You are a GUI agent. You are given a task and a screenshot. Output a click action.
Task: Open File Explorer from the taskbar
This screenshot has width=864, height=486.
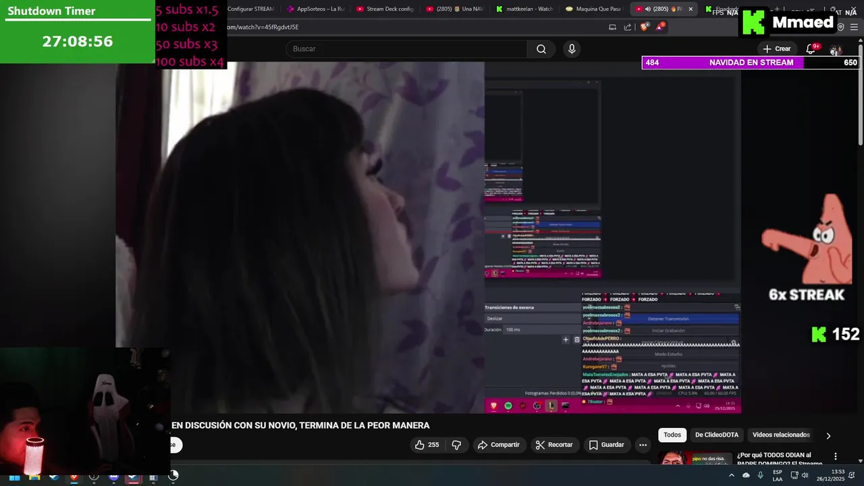point(34,477)
